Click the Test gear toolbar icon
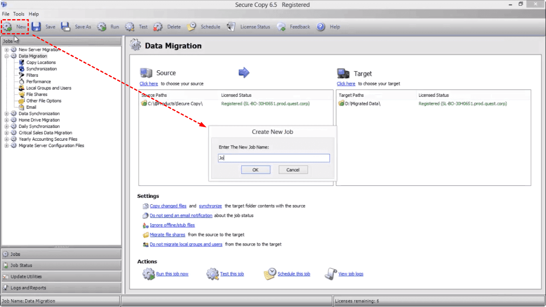 point(130,27)
